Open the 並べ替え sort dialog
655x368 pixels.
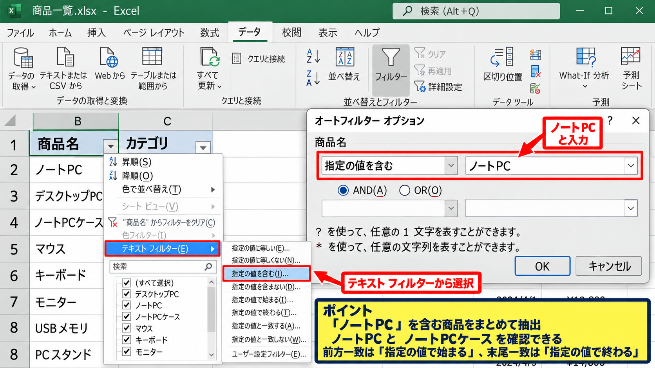tap(345, 65)
